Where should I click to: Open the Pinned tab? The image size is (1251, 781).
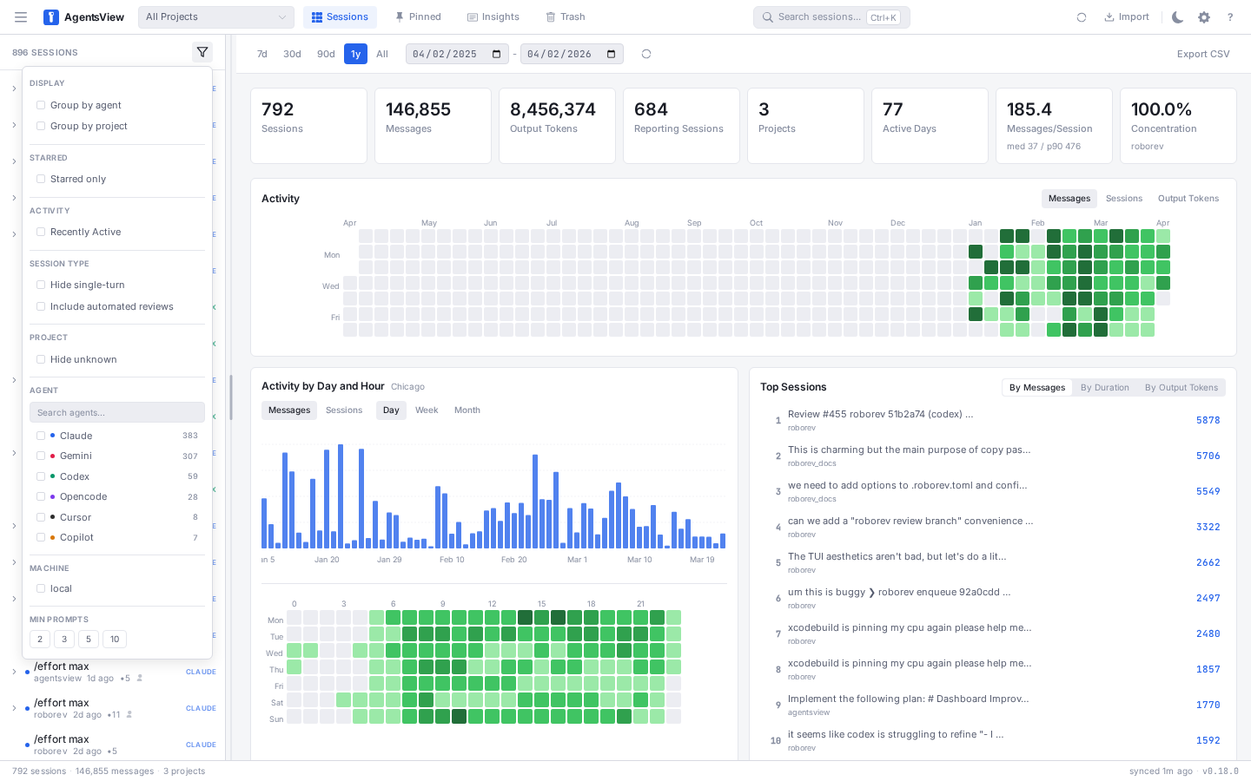pyautogui.click(x=417, y=17)
